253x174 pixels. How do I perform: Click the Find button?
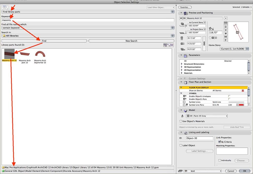[x=44, y=41]
